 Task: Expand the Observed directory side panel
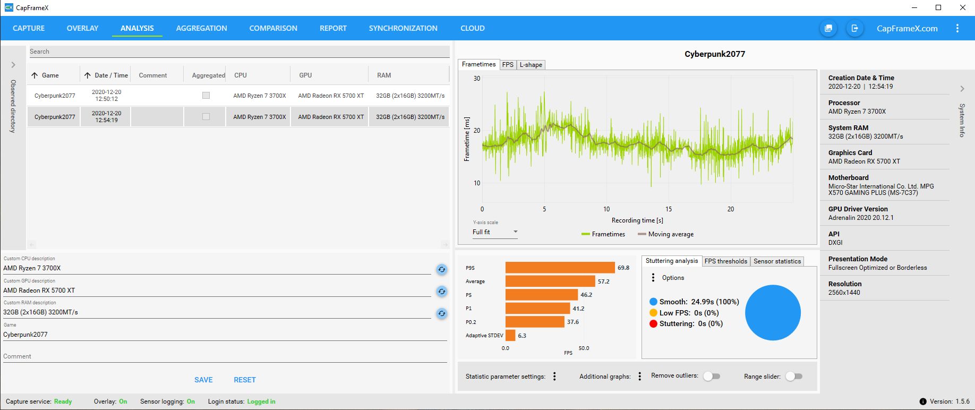(x=13, y=65)
